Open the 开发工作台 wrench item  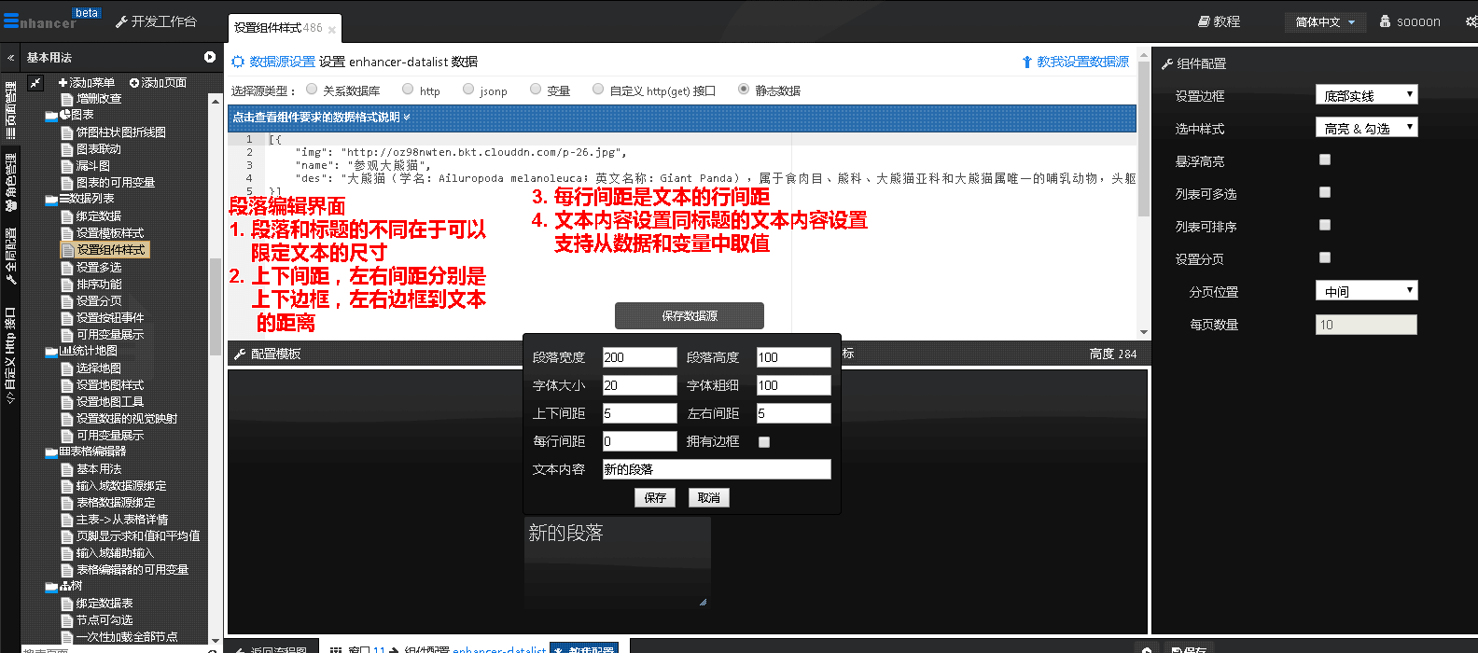tap(156, 21)
